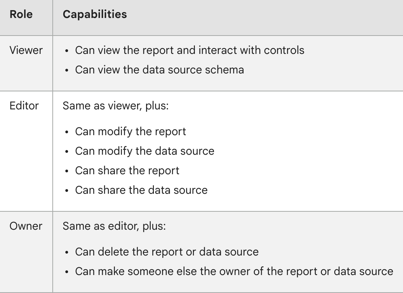
Task: Click the Capabilities column header
Action: (95, 14)
